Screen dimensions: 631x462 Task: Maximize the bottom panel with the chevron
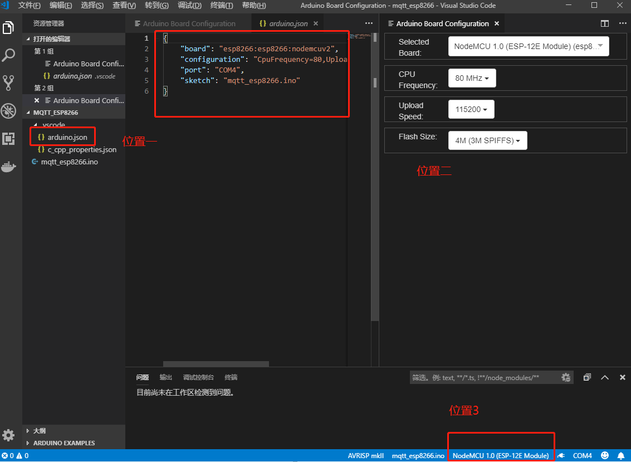[x=604, y=377]
